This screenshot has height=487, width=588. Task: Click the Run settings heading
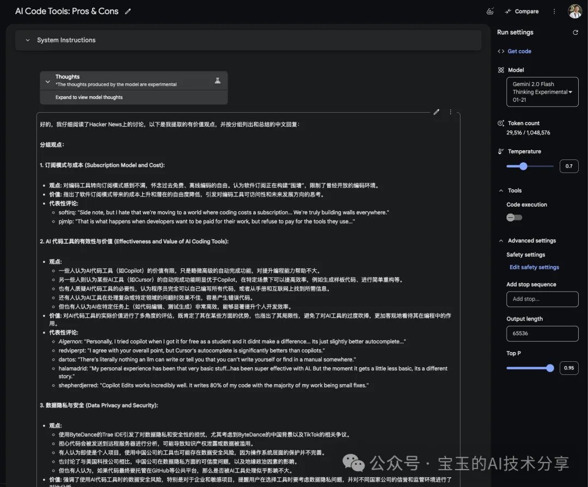coord(515,32)
